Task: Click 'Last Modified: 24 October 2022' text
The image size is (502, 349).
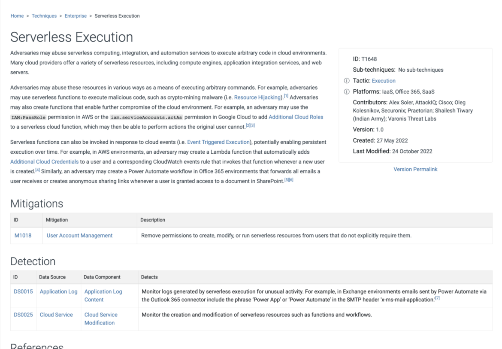Action: click(393, 152)
